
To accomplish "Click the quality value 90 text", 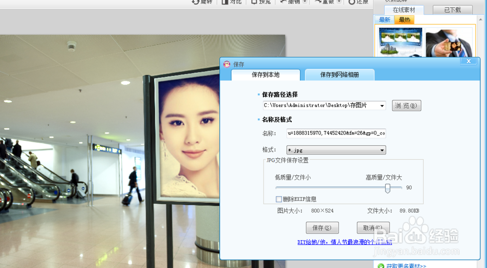I will 409,188.
